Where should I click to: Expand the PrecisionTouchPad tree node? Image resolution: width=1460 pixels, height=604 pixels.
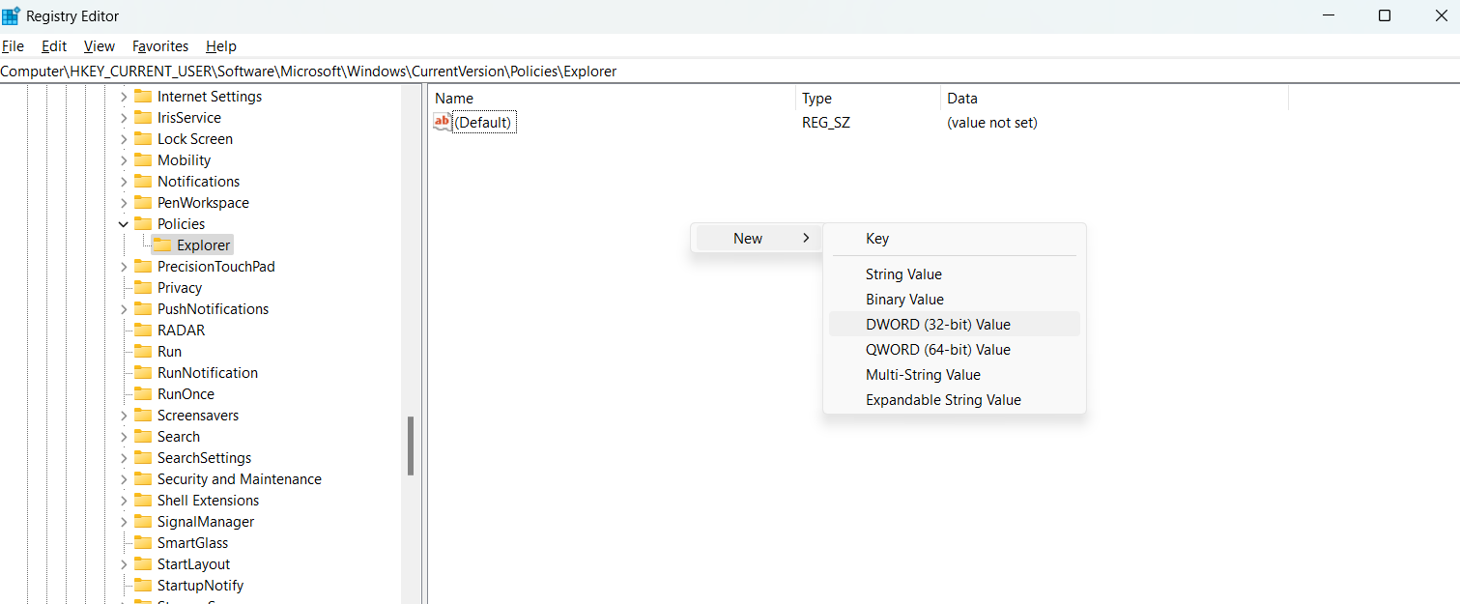(124, 267)
